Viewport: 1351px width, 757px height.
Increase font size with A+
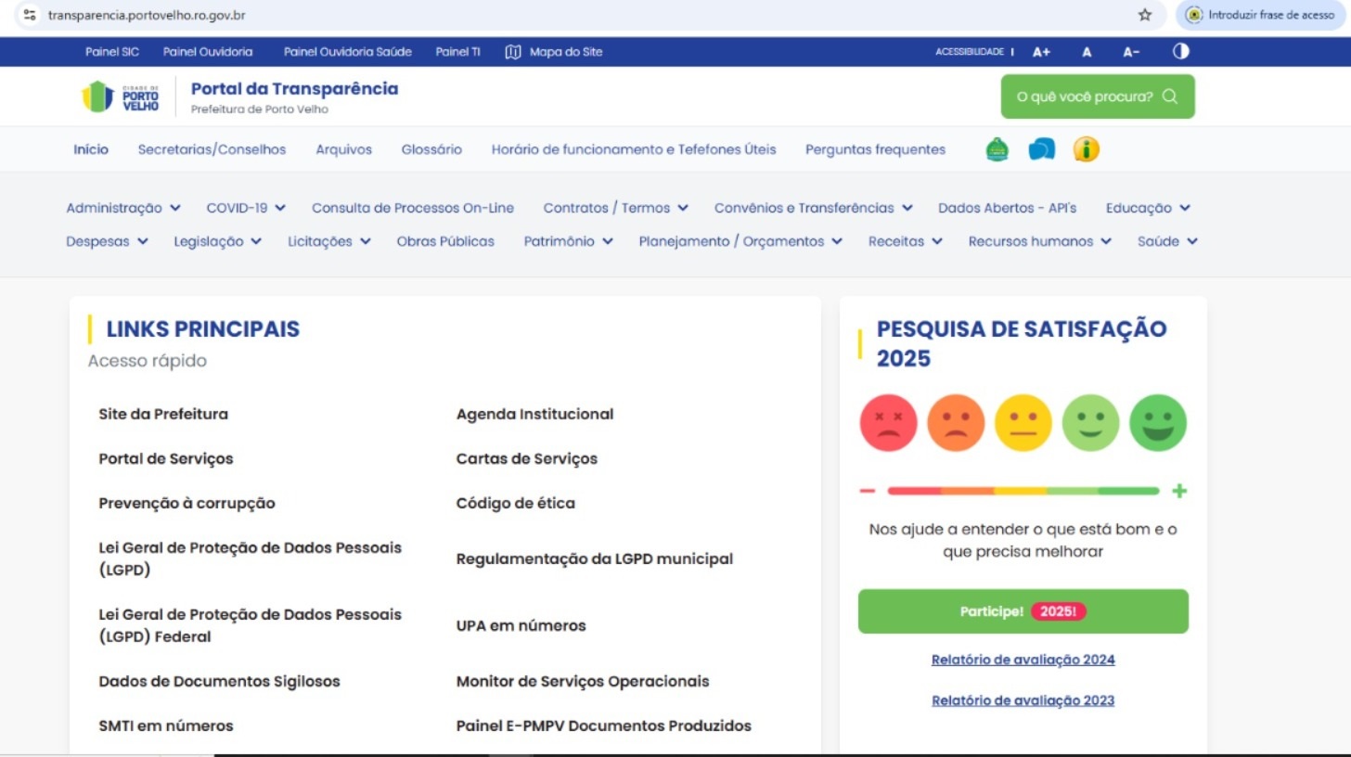pos(1041,52)
